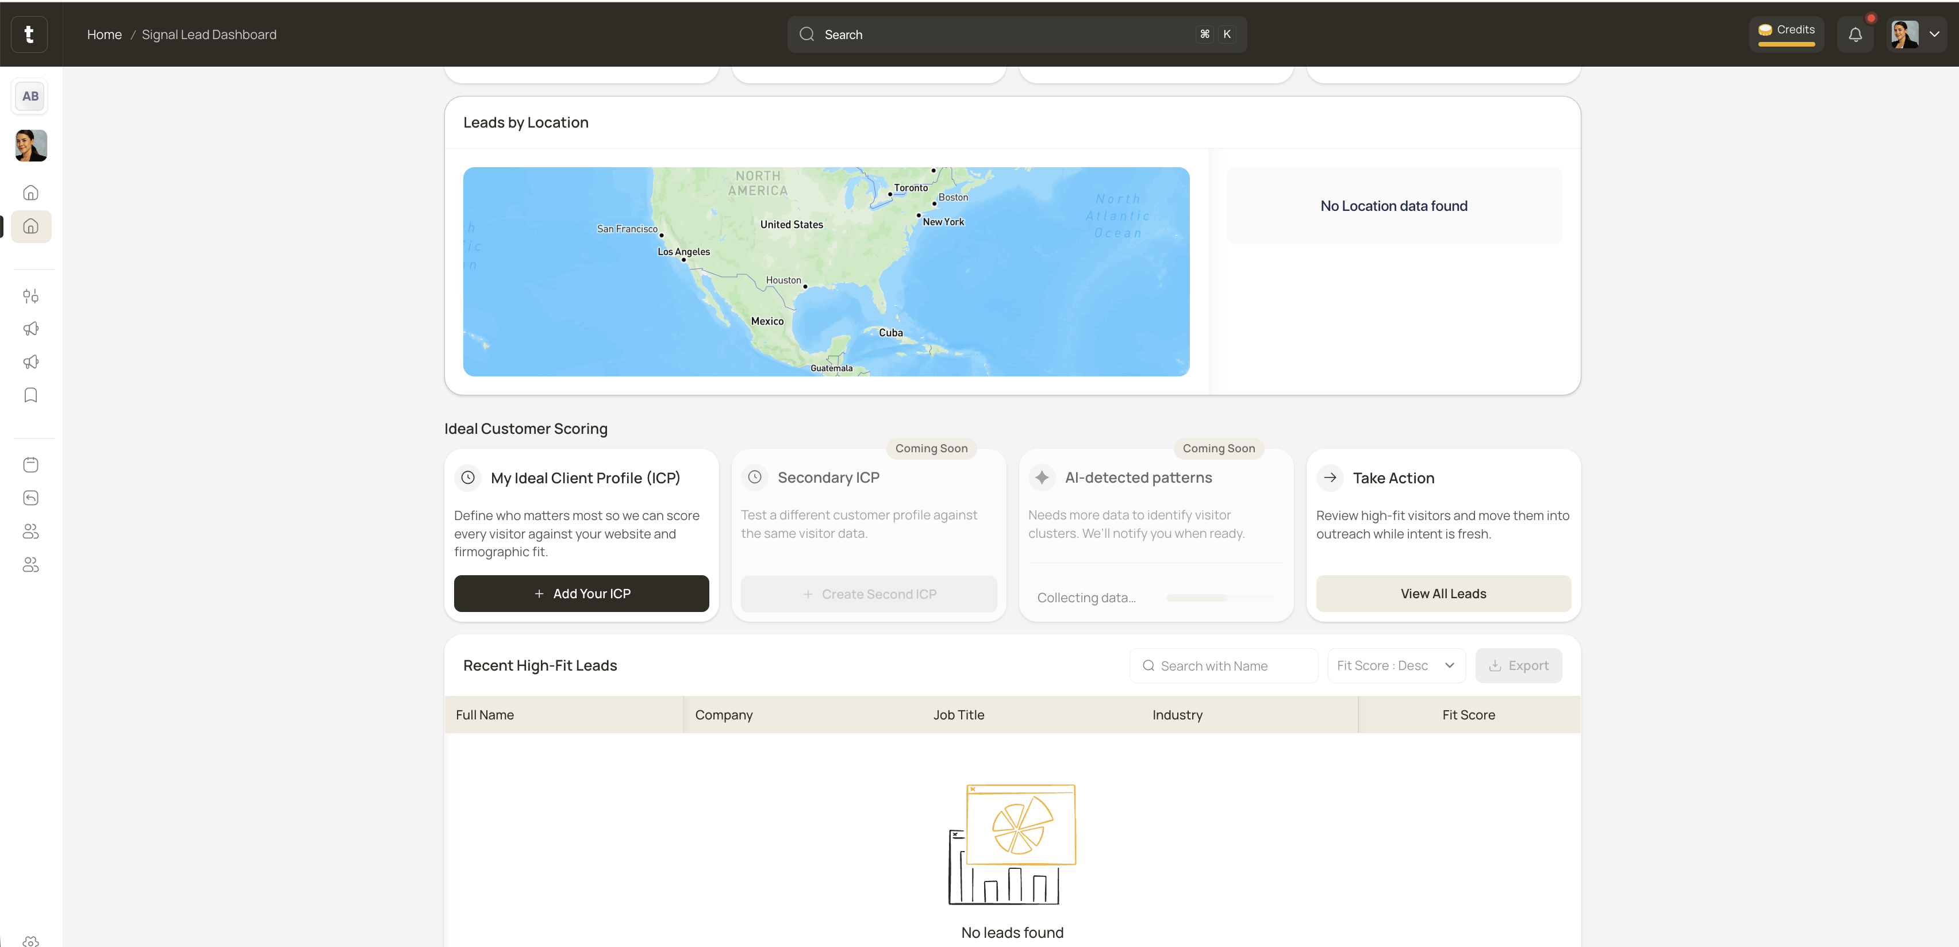Click the arrow icon beside Take Action
Screen dimensions: 1959x947
(x=1330, y=478)
